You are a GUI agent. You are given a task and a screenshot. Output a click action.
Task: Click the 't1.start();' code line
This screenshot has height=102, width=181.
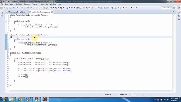23,75
